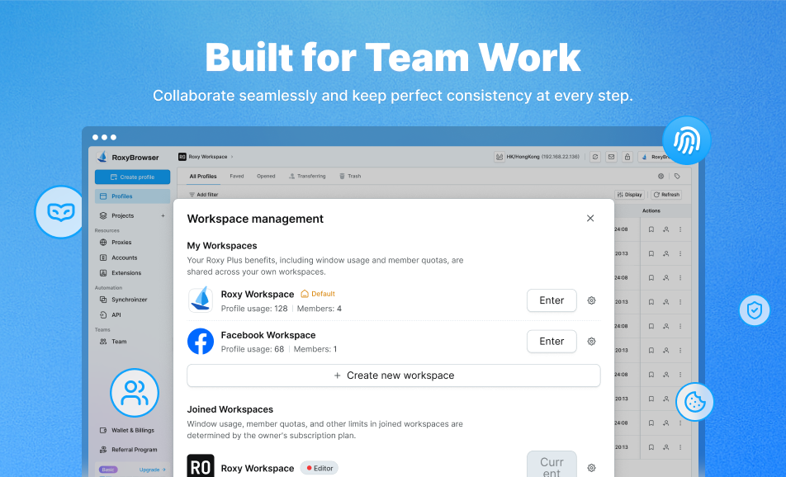Click the Default badge on Roxy Workspace
The image size is (786, 477).
coord(318,294)
